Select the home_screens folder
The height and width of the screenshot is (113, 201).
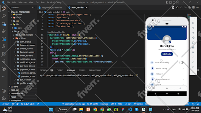click(26, 56)
